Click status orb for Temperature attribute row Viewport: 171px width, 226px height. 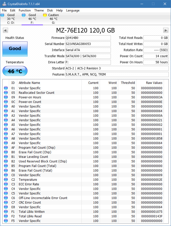(x=6, y=179)
